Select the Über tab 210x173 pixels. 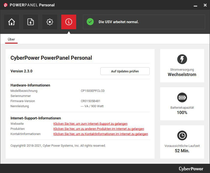click(x=11, y=40)
